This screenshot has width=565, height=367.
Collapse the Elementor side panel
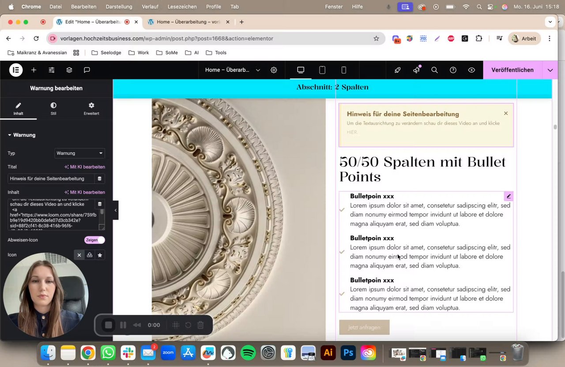[x=116, y=210]
